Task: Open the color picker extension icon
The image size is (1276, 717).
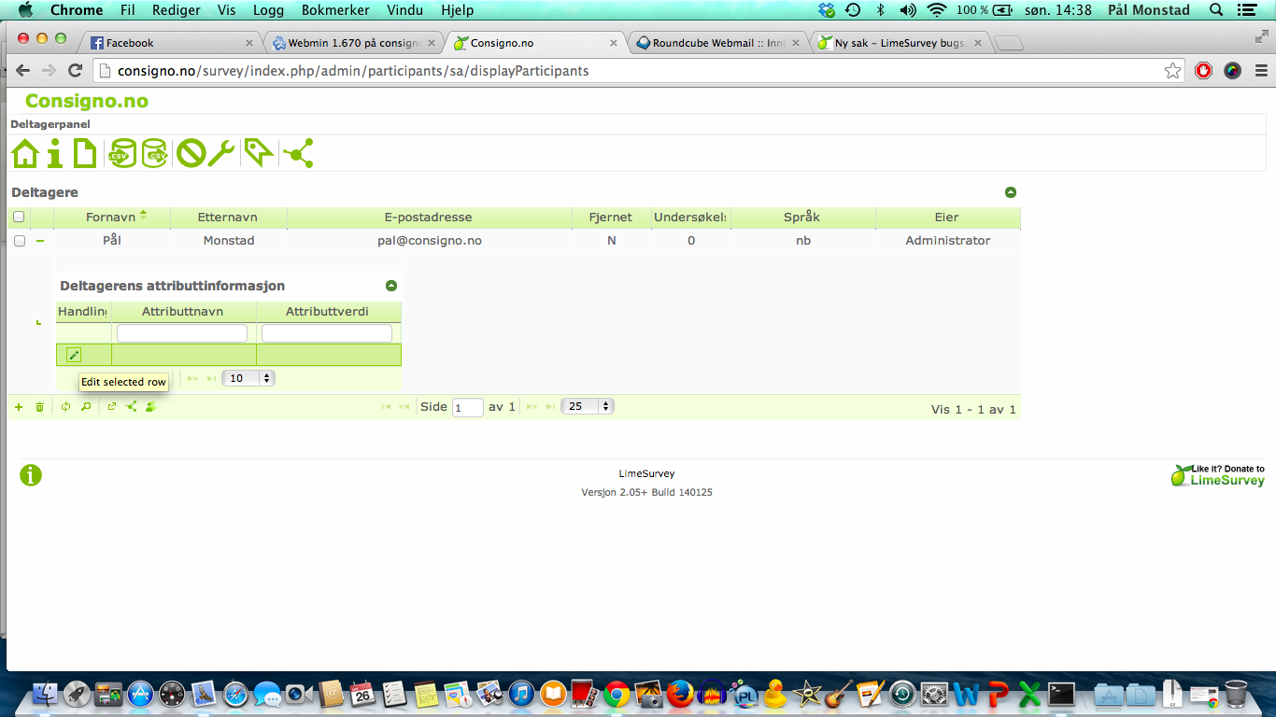Action: coord(1233,71)
